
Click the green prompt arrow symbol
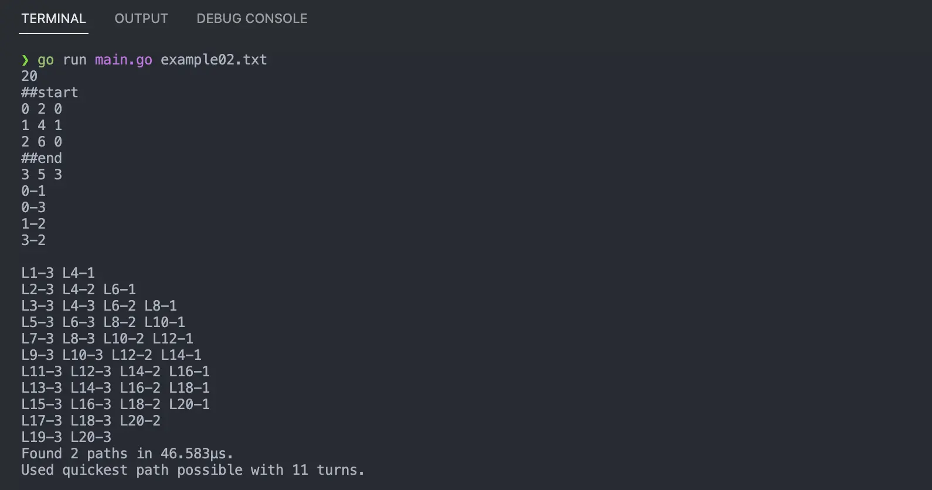click(x=25, y=60)
